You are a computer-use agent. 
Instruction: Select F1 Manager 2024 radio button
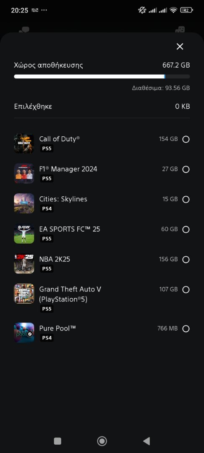186,169
